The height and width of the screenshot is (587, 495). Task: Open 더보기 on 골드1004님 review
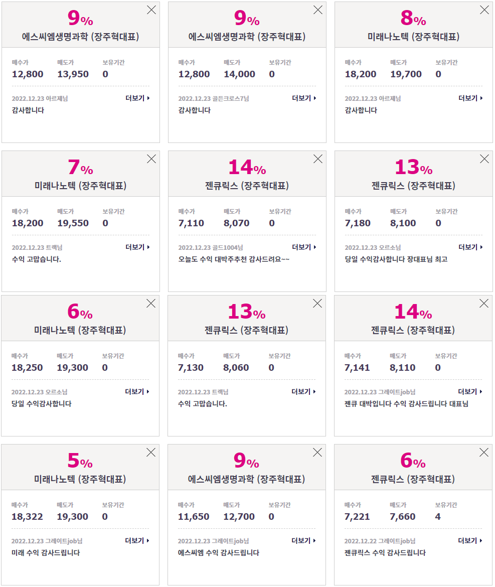(x=304, y=247)
